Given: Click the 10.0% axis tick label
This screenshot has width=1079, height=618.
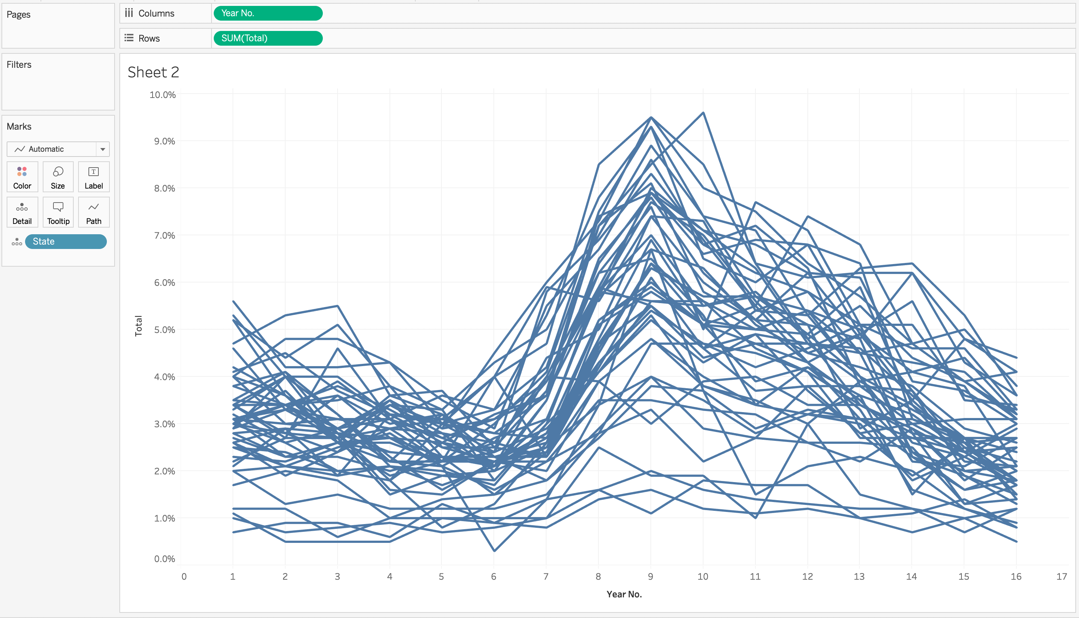Looking at the screenshot, I should pyautogui.click(x=163, y=95).
